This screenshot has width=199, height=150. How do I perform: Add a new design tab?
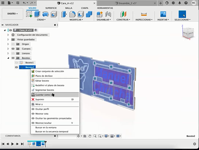(161, 3)
